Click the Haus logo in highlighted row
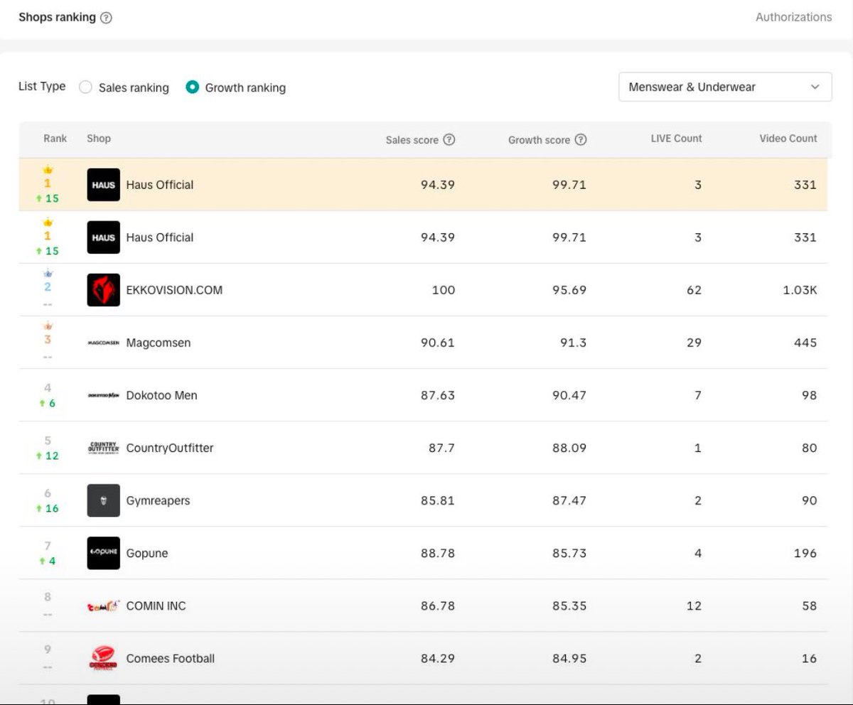 coord(104,185)
